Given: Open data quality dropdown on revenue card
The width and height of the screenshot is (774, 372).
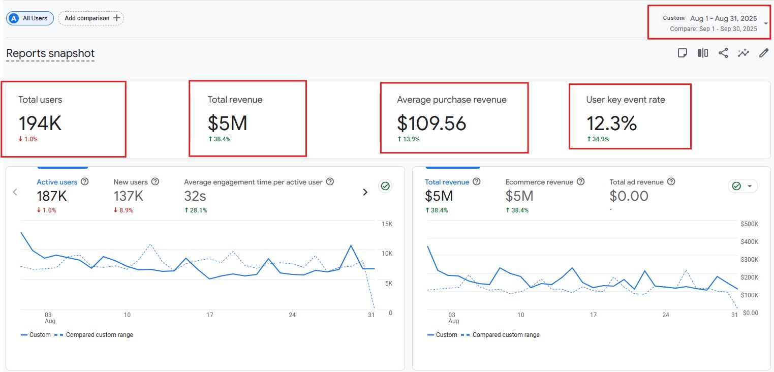Looking at the screenshot, I should [x=743, y=186].
